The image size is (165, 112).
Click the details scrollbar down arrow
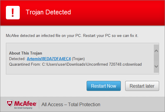pos(156,66)
